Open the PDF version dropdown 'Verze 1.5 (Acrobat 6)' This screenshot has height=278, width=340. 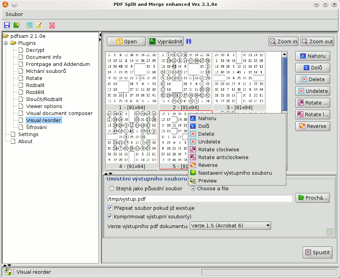coord(231,226)
